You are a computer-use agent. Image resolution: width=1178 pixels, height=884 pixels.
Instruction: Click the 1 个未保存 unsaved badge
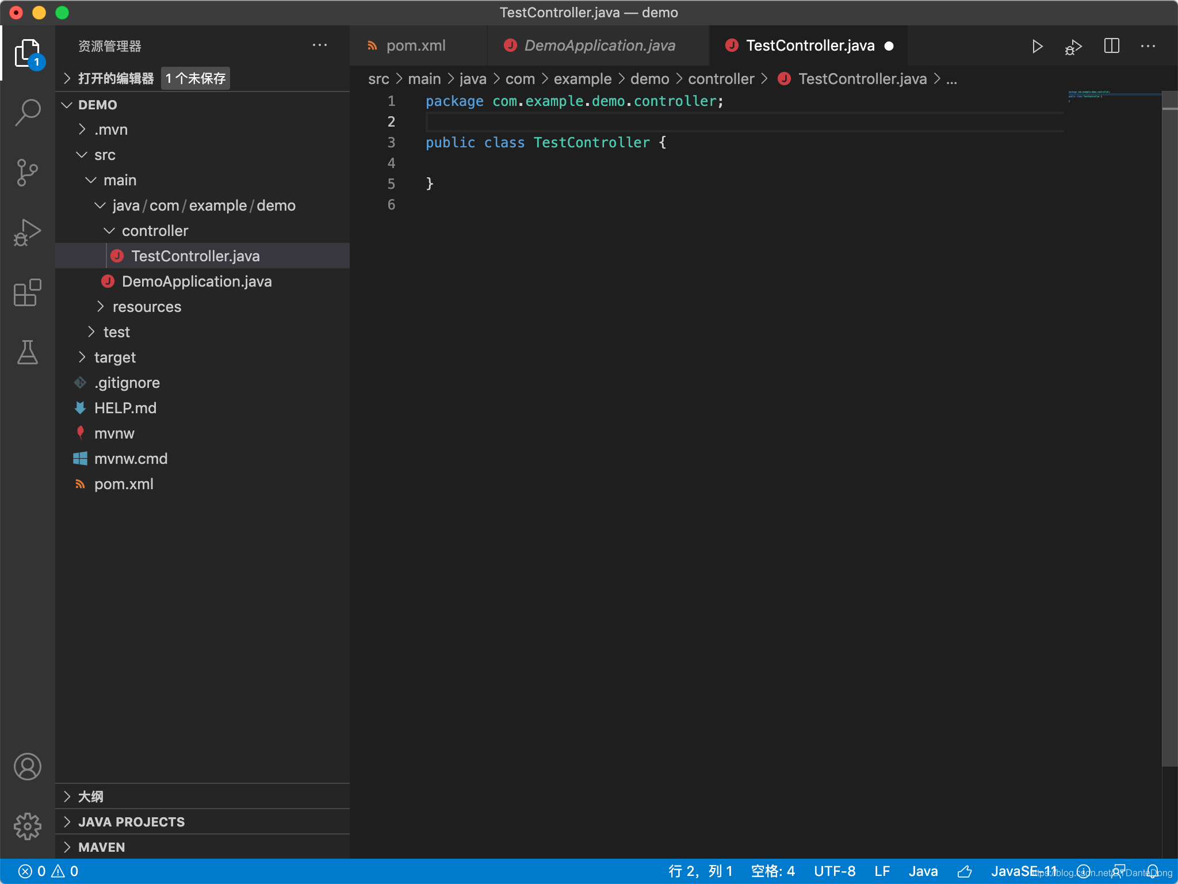point(196,78)
